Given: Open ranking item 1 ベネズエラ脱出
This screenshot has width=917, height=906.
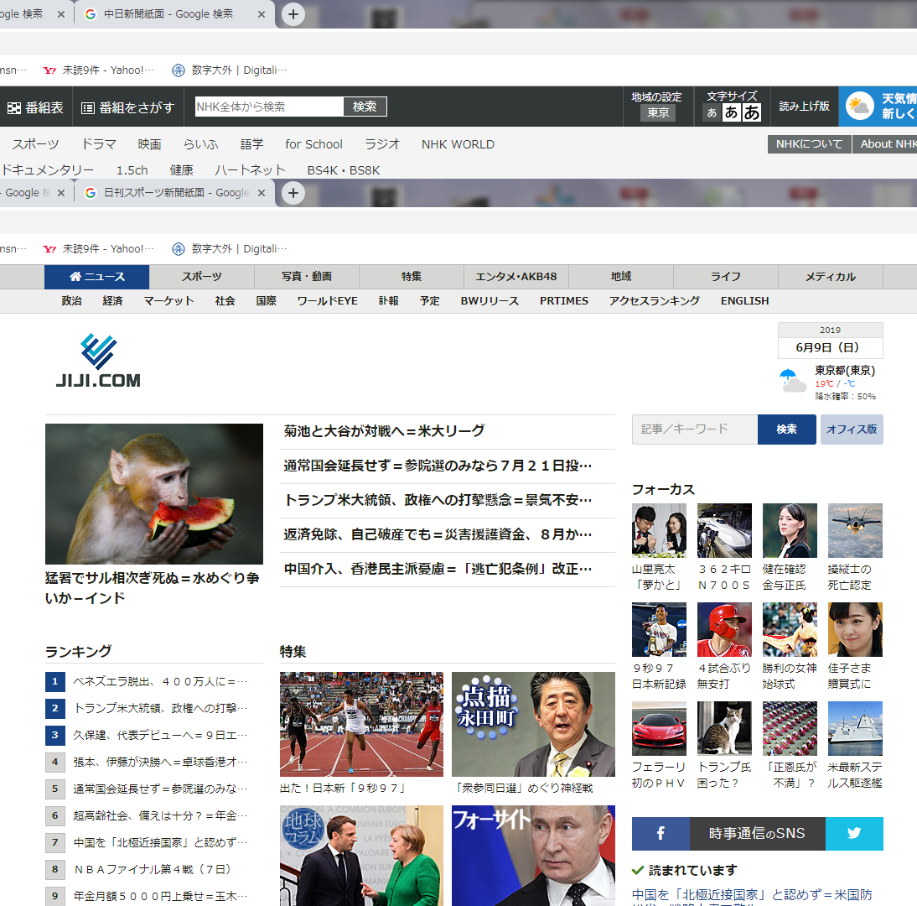Looking at the screenshot, I should [x=160, y=681].
